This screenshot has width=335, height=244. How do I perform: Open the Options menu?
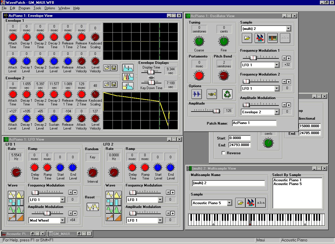tap(49, 8)
